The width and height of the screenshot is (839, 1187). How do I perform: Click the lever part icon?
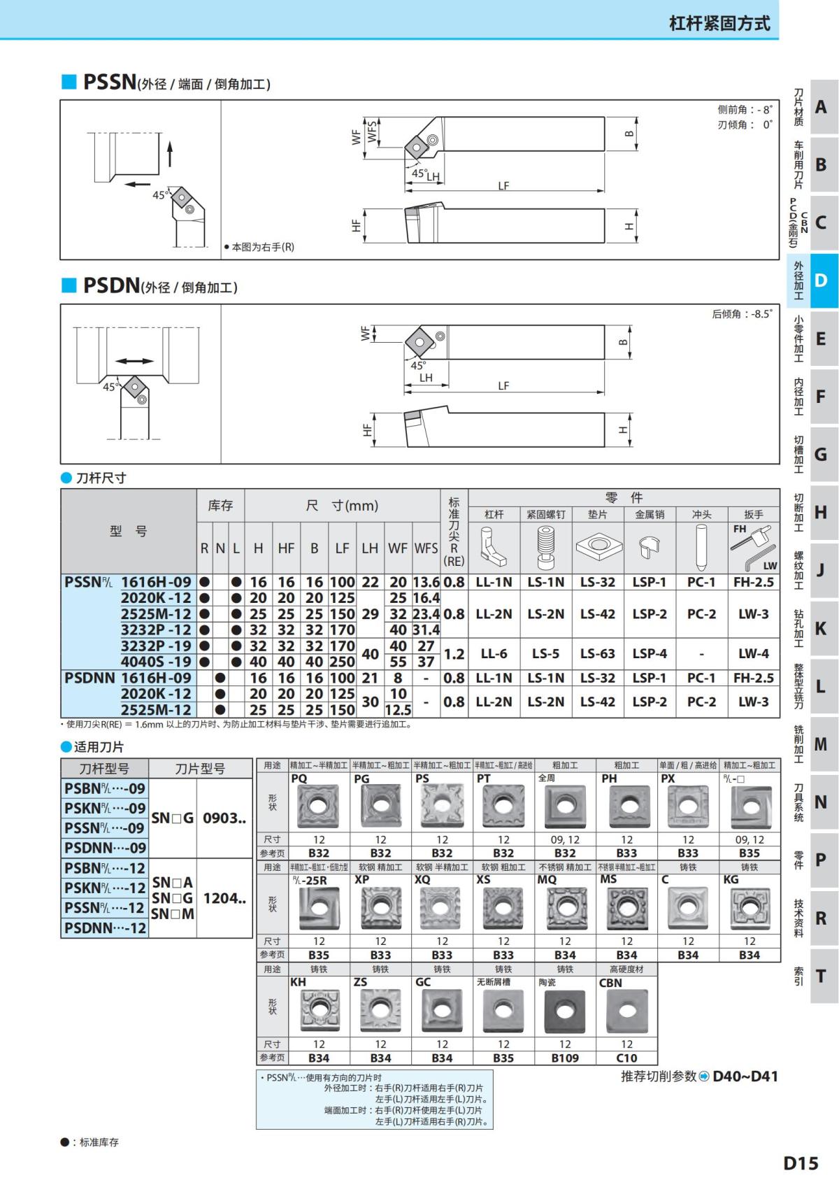494,548
